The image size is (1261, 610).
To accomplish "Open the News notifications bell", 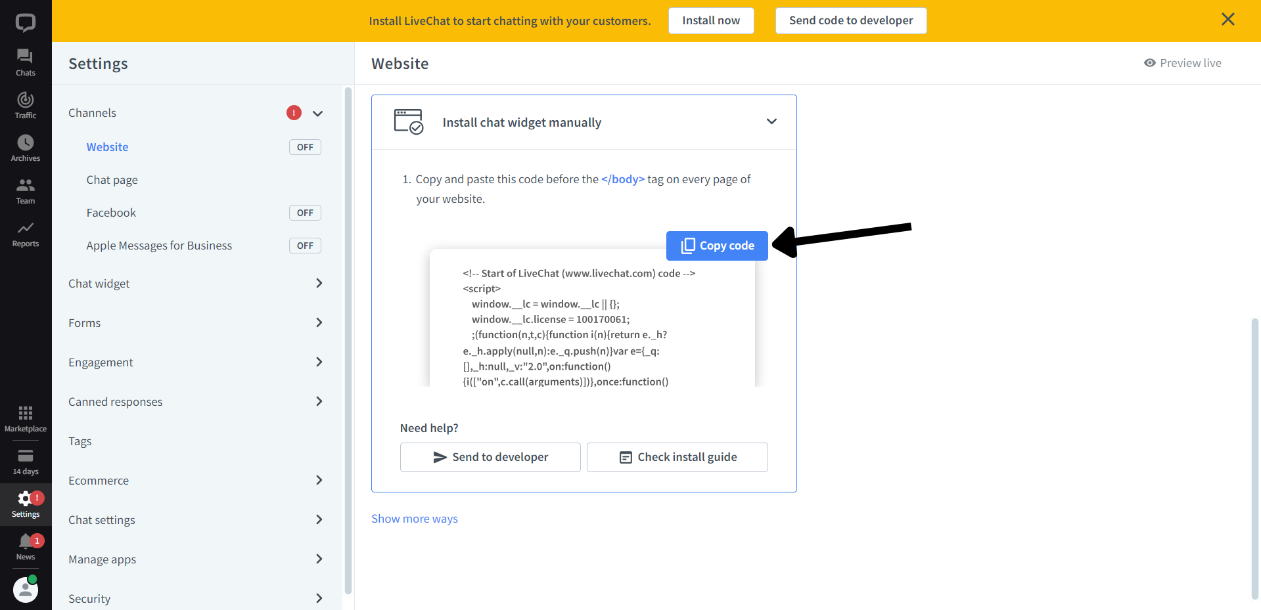I will (x=26, y=547).
